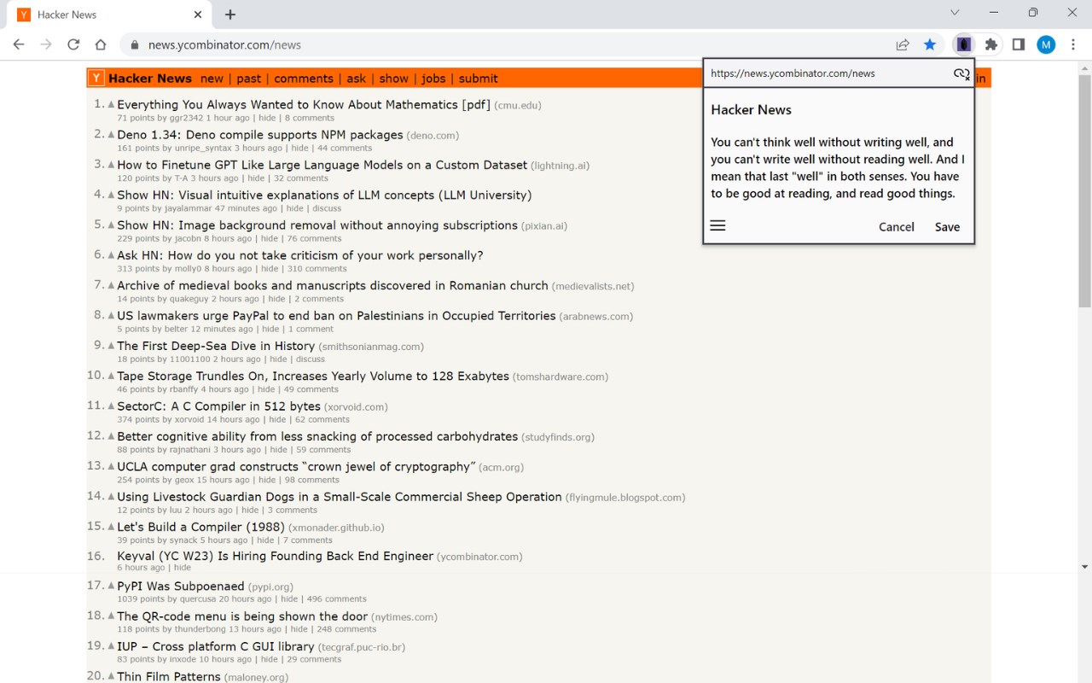
Task: Click Cancel in the note popup
Action: click(x=897, y=227)
